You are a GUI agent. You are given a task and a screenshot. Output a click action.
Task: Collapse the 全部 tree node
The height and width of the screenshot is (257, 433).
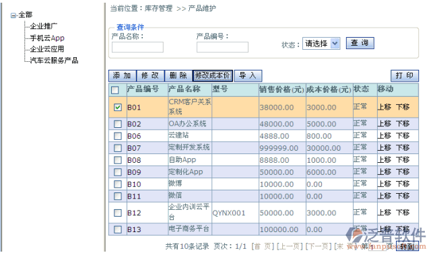click(x=13, y=15)
